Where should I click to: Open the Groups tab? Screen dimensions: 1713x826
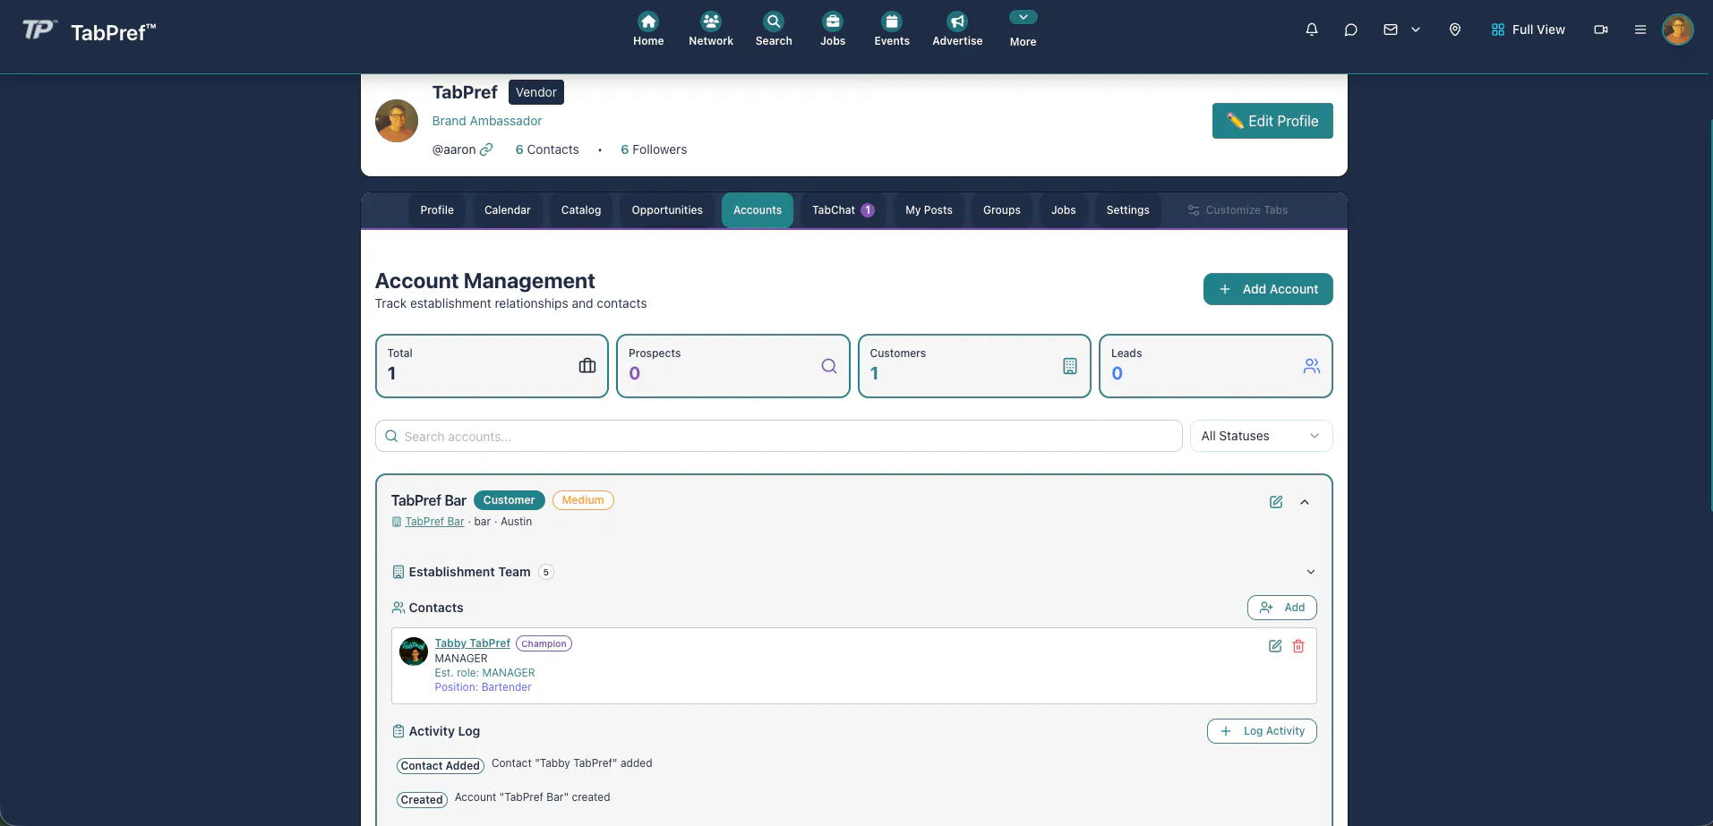[1002, 210]
